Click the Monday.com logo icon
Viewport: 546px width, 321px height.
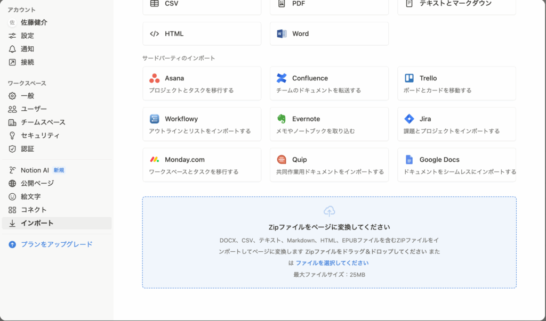click(154, 160)
